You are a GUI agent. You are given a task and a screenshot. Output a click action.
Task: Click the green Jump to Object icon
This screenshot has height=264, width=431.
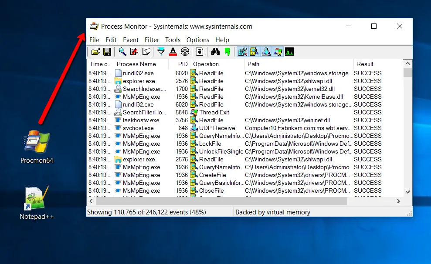(227, 52)
